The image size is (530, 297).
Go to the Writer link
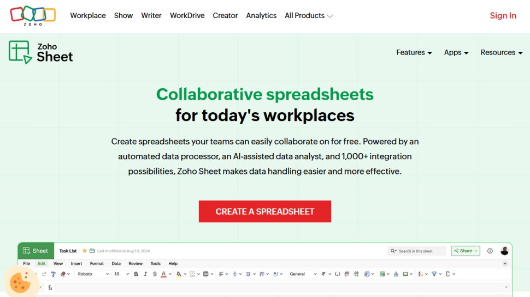[x=151, y=15]
